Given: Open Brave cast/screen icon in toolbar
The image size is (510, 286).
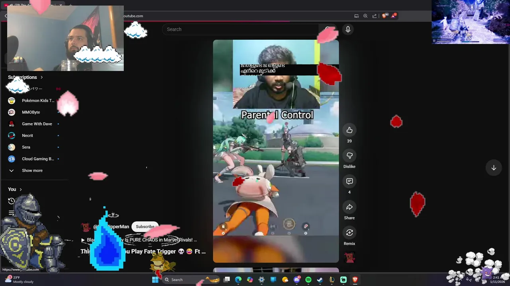Looking at the screenshot, I should click(x=356, y=16).
